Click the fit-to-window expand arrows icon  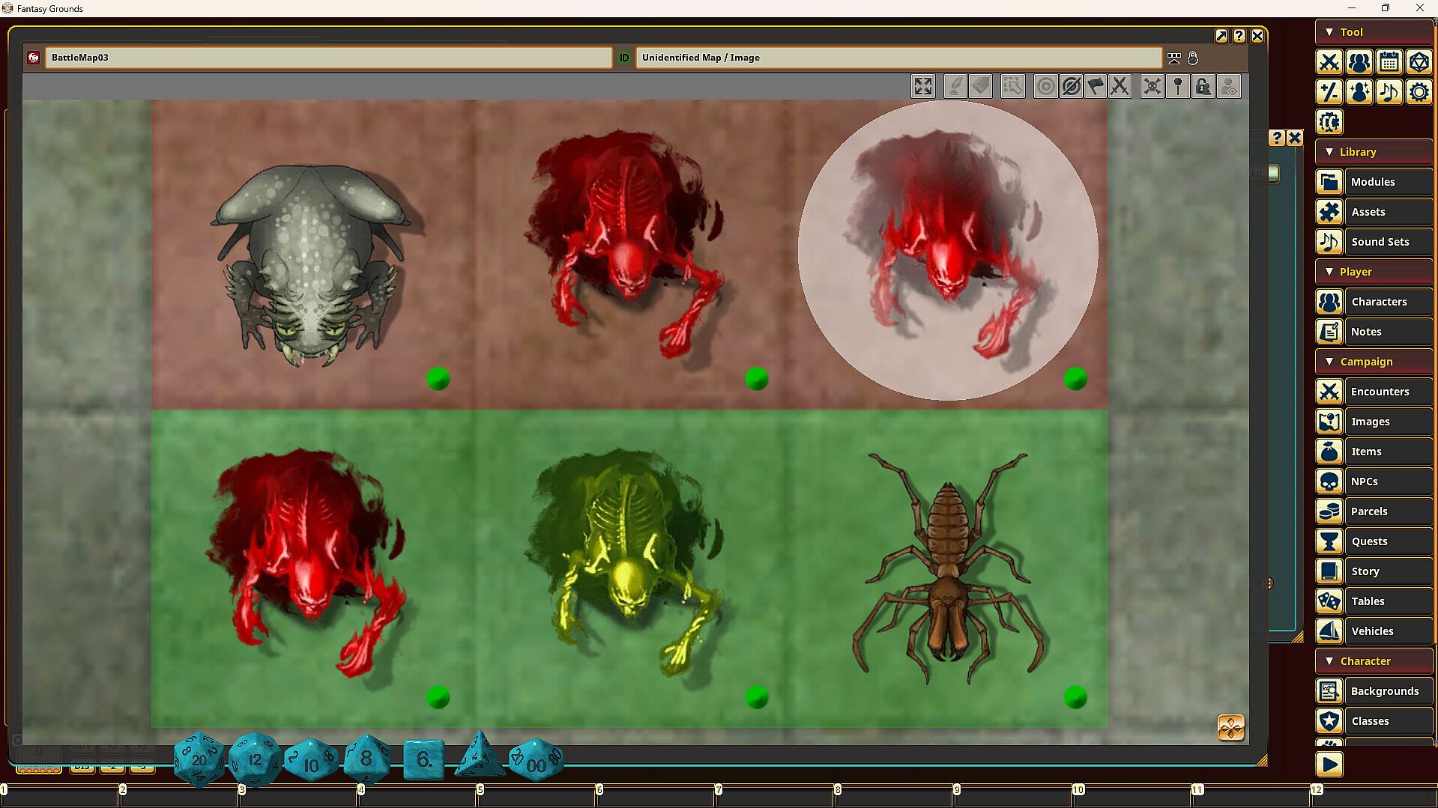[922, 87]
